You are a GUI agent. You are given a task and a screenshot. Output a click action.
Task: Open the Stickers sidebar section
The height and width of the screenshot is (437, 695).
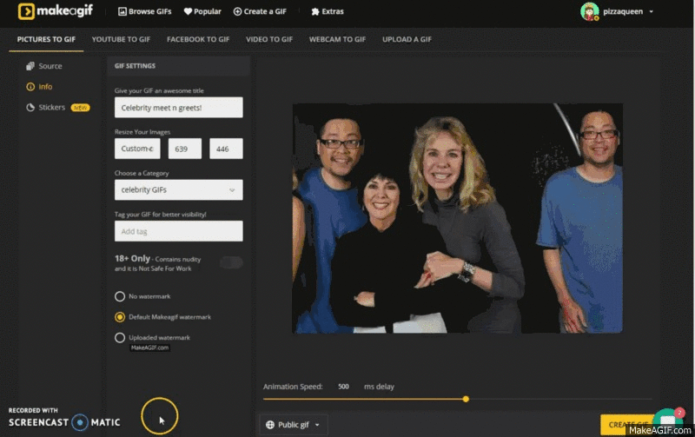tap(52, 108)
